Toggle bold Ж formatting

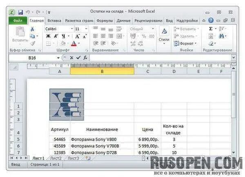point(48,36)
